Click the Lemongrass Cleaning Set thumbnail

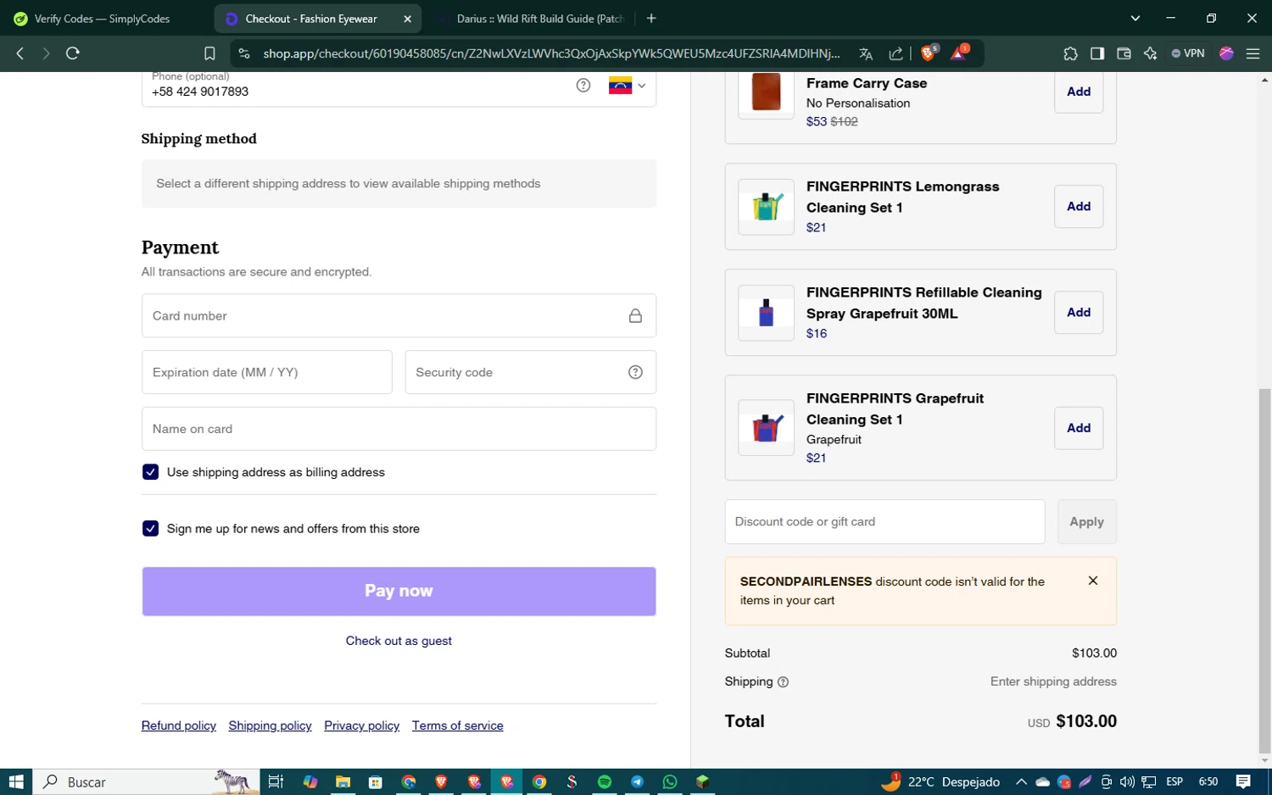click(766, 207)
